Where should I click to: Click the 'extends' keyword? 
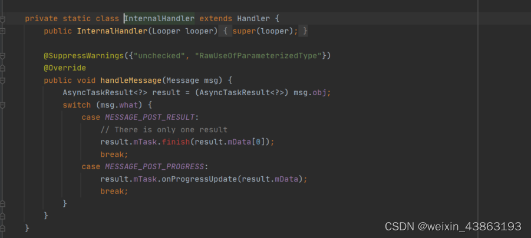(x=216, y=19)
